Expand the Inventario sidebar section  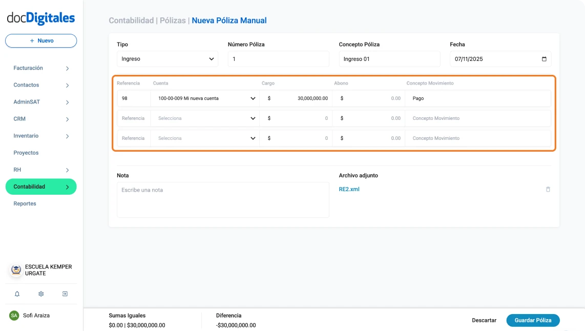[40, 135]
